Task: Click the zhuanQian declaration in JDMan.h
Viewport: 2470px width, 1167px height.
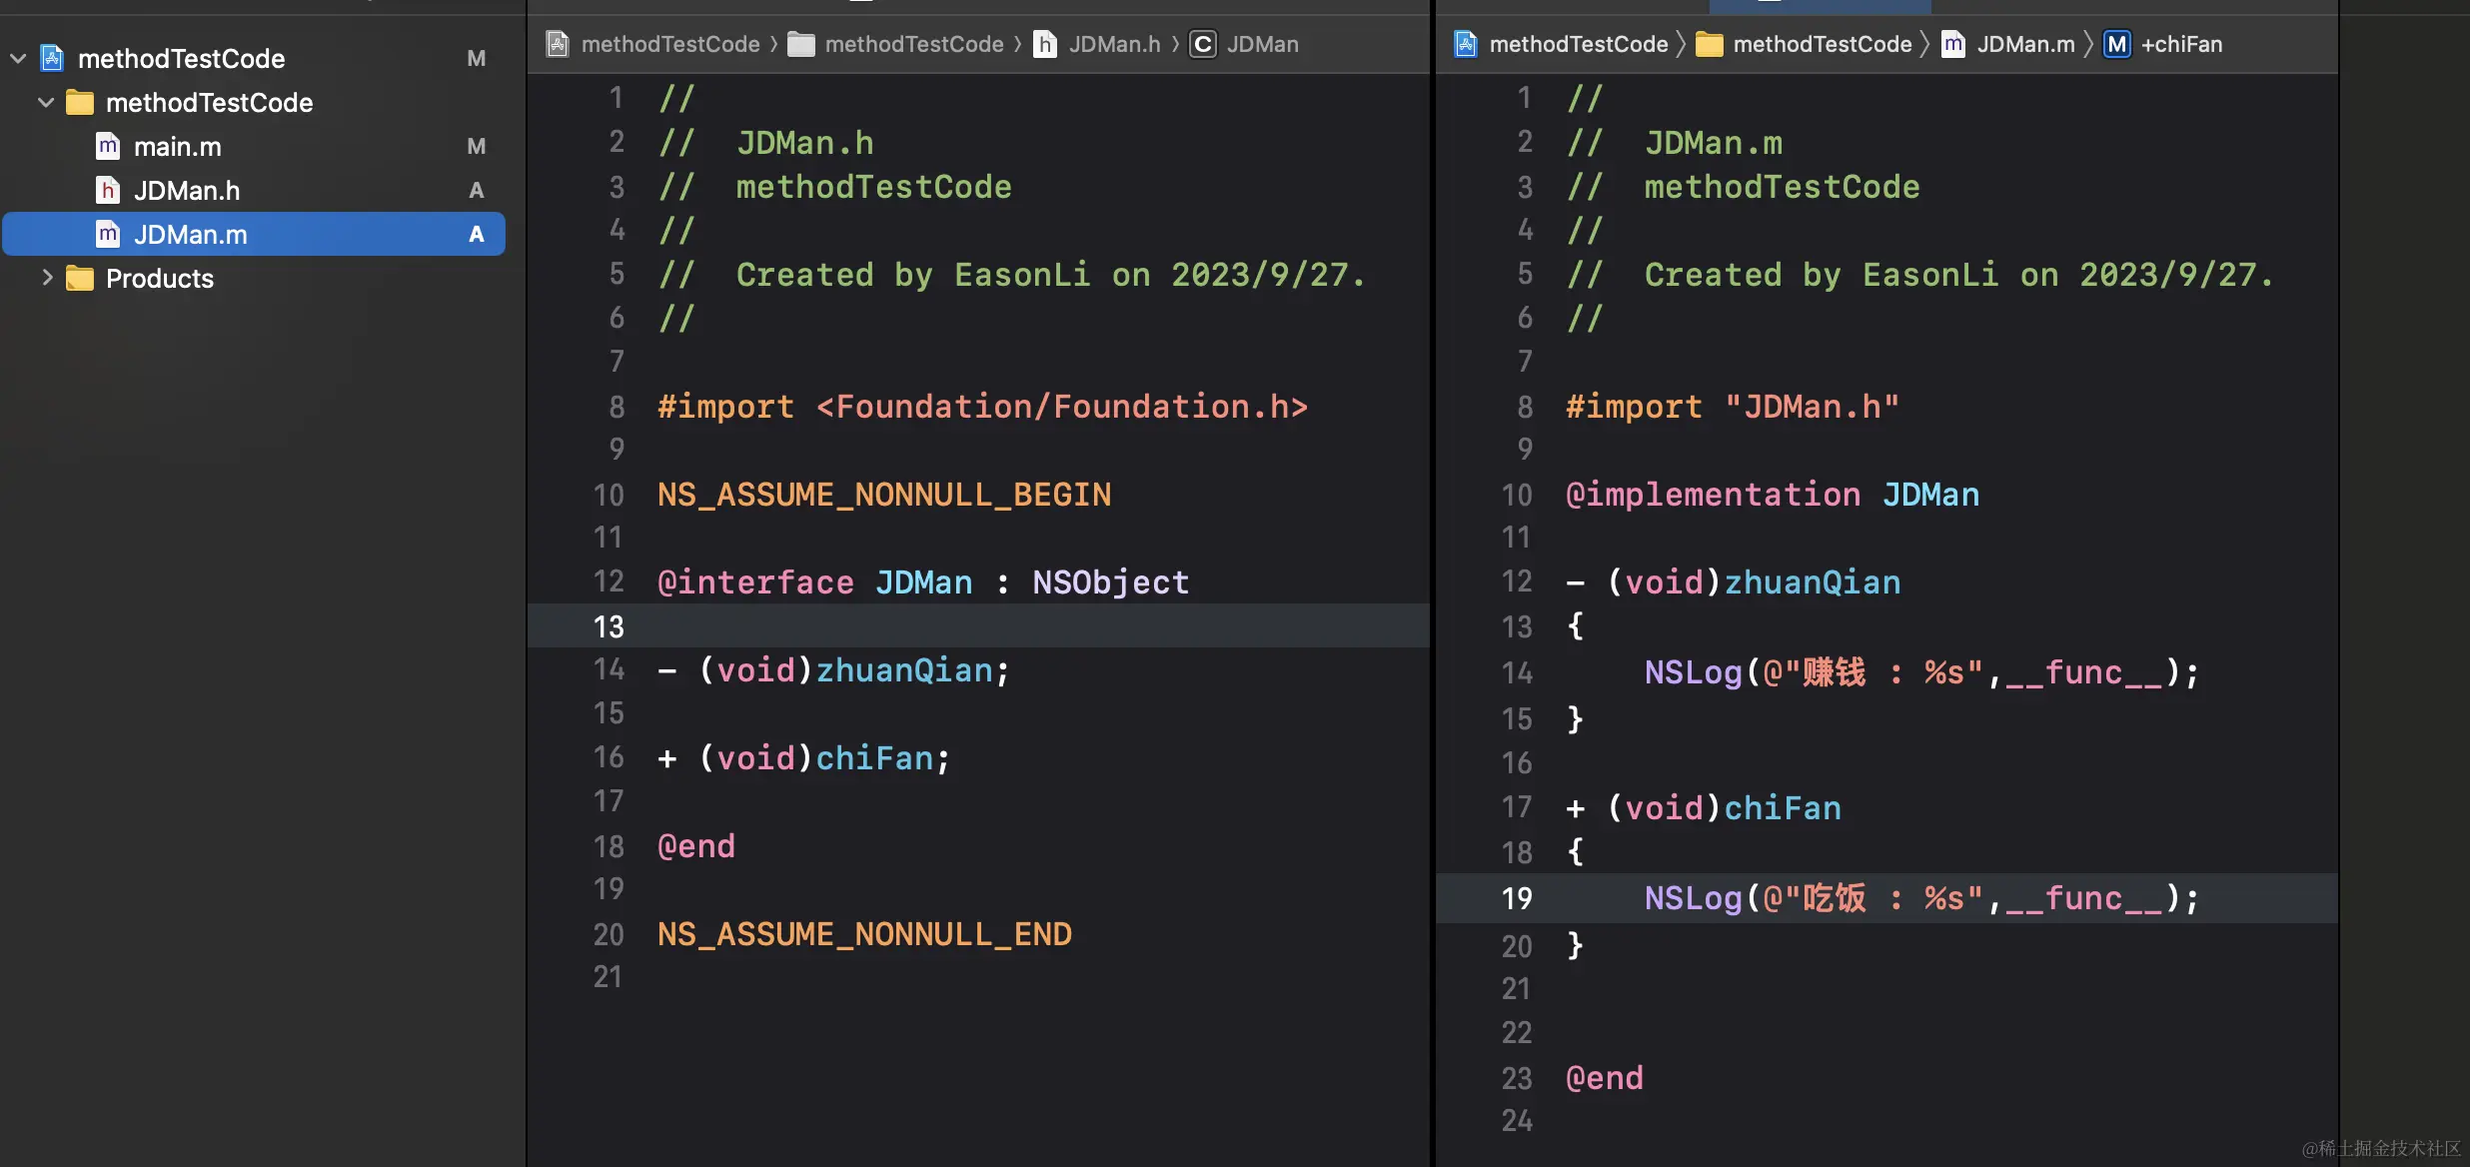Action: point(834,670)
